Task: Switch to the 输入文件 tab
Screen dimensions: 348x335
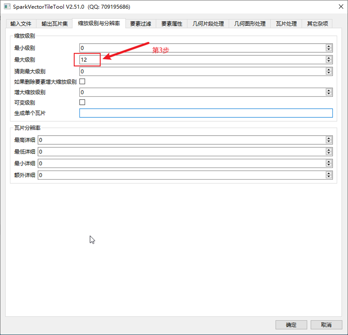Action: click(21, 24)
